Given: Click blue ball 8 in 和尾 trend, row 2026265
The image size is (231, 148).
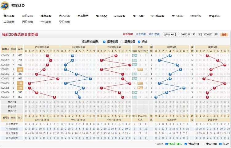Looking at the screenshot, I should (x=184, y=88).
